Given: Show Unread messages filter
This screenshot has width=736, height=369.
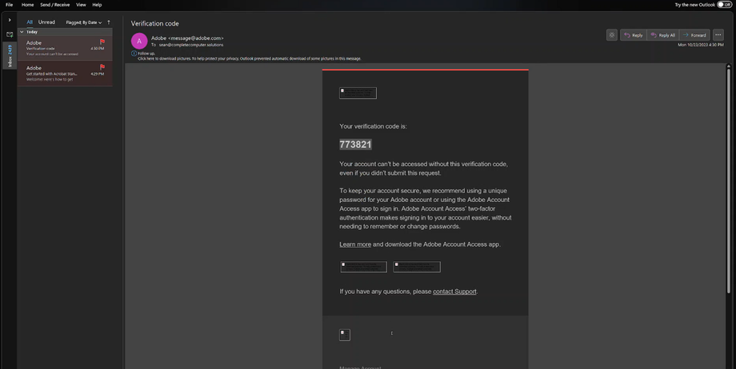Looking at the screenshot, I should coord(46,22).
